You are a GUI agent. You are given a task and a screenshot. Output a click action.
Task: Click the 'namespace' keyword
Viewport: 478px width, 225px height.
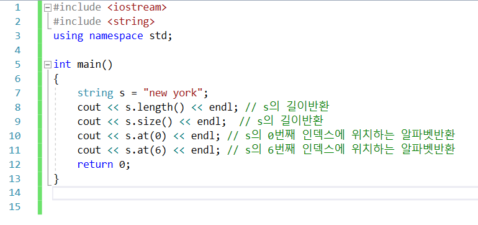point(116,36)
